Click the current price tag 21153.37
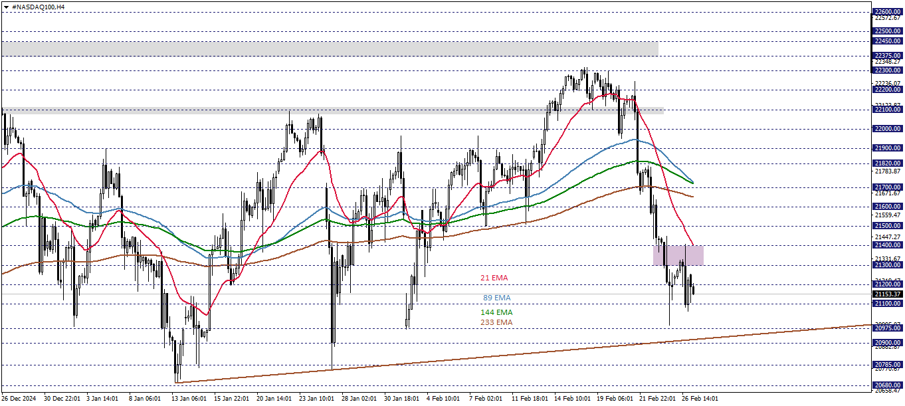This screenshot has width=905, height=406. click(888, 294)
